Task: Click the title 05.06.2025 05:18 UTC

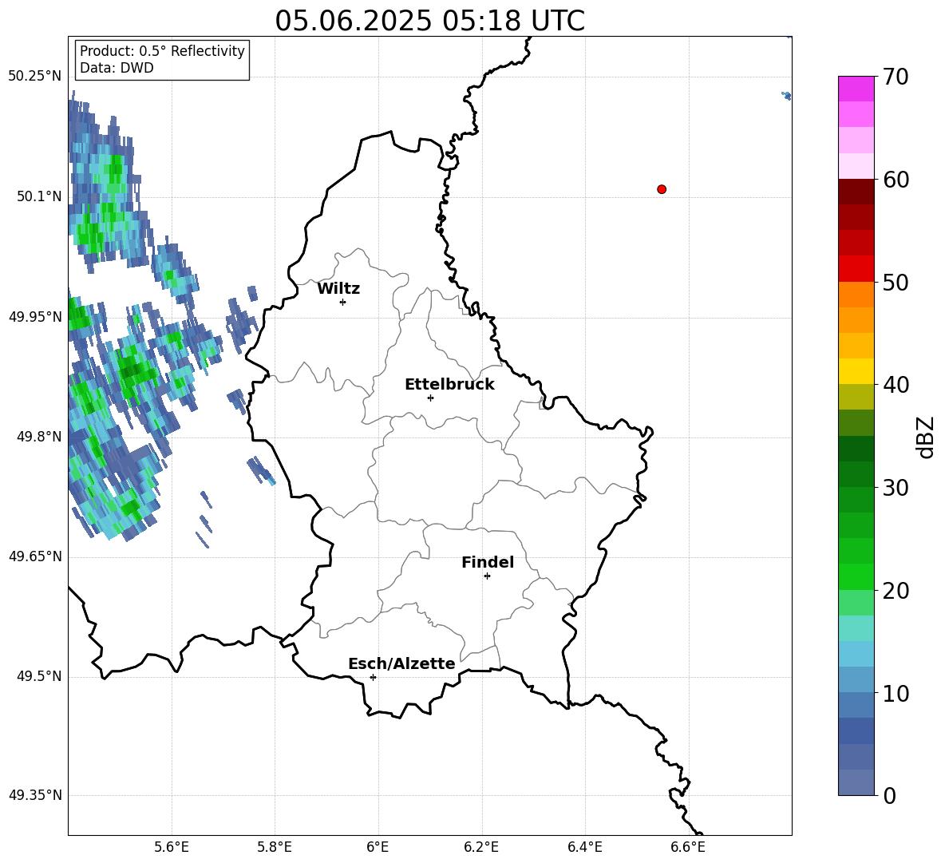Action: coord(429,21)
